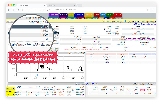This screenshot has width=160, height=100.
Task: Switch to the New Tab browser tab
Action: (62, 5)
